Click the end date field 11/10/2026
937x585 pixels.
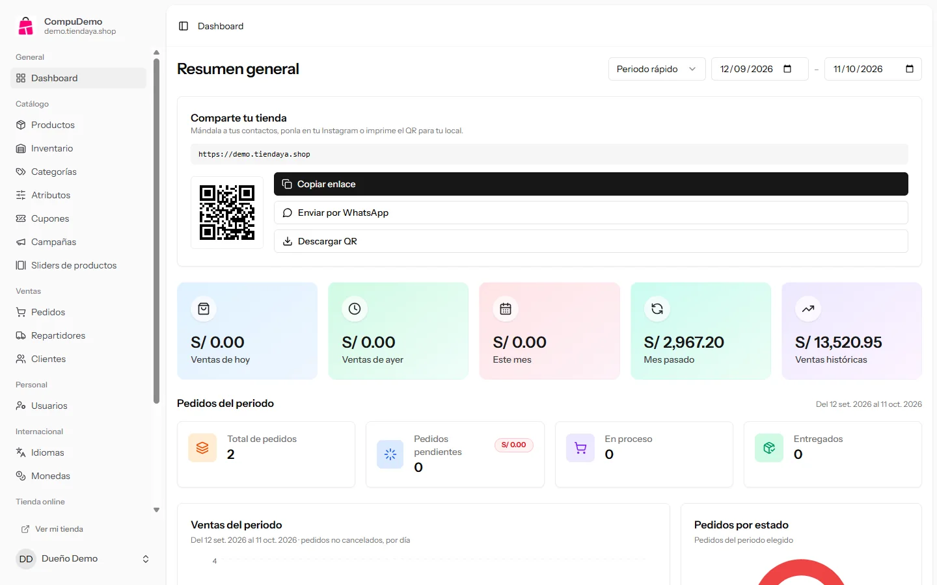[873, 69]
